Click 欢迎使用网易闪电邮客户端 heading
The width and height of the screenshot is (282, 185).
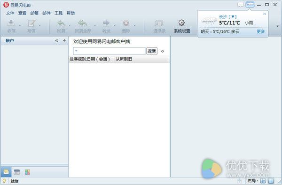click(x=102, y=42)
